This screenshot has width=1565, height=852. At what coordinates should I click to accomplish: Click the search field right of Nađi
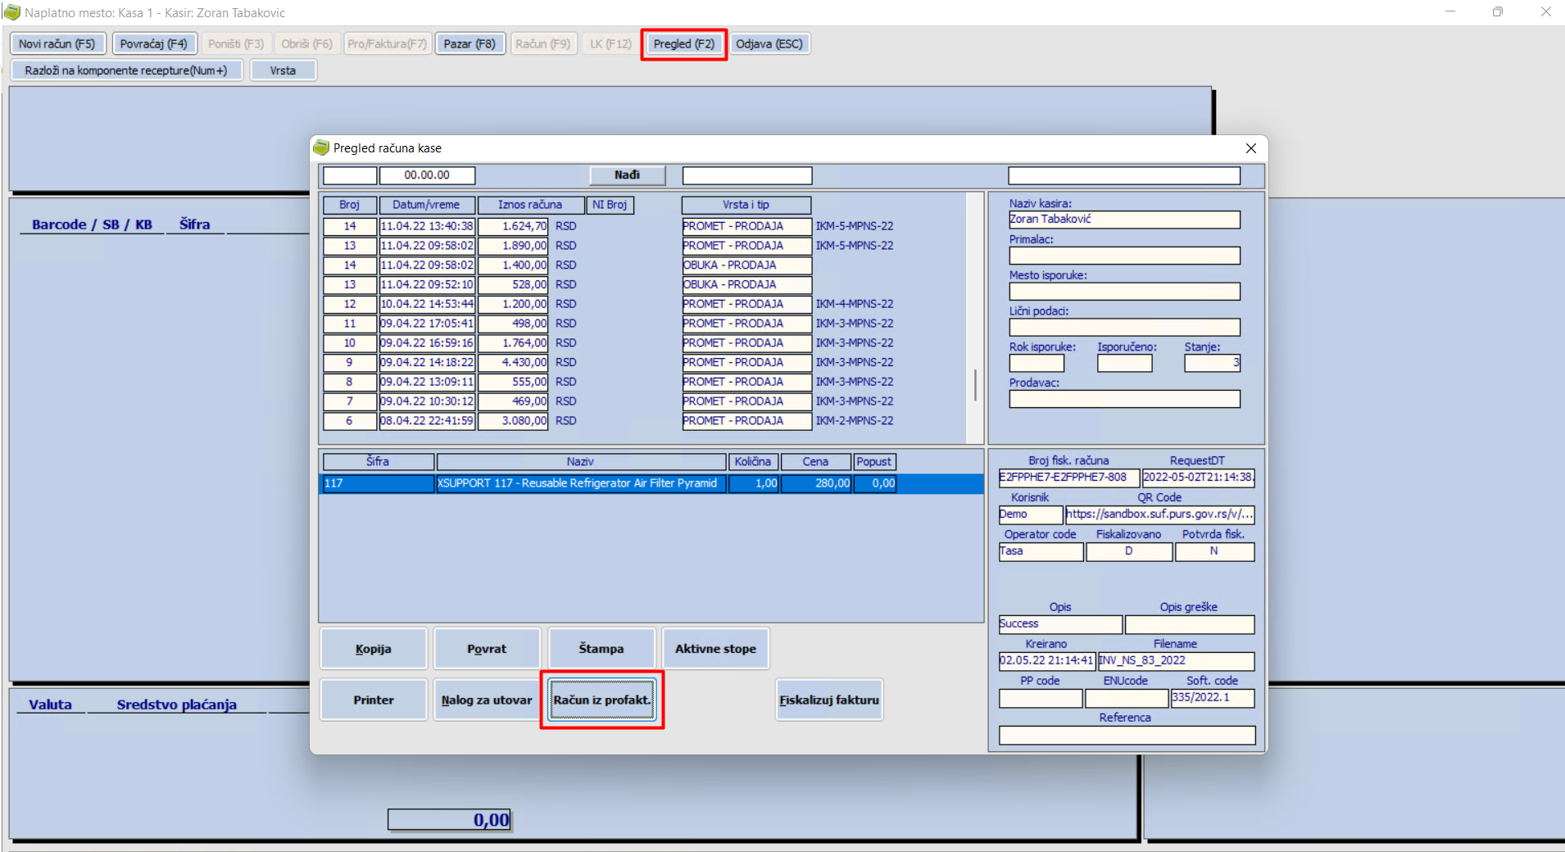coord(747,175)
